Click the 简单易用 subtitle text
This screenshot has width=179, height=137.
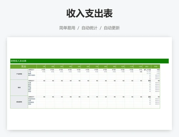67,28
